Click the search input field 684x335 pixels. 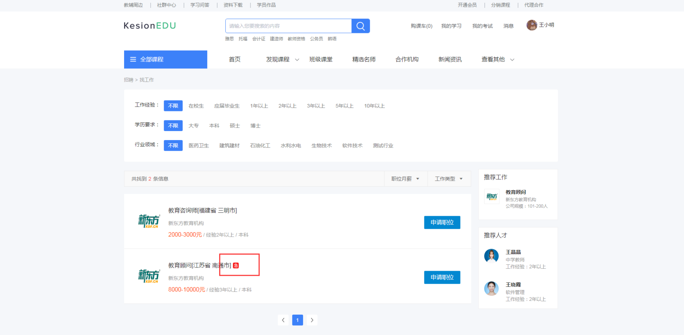pyautogui.click(x=289, y=26)
